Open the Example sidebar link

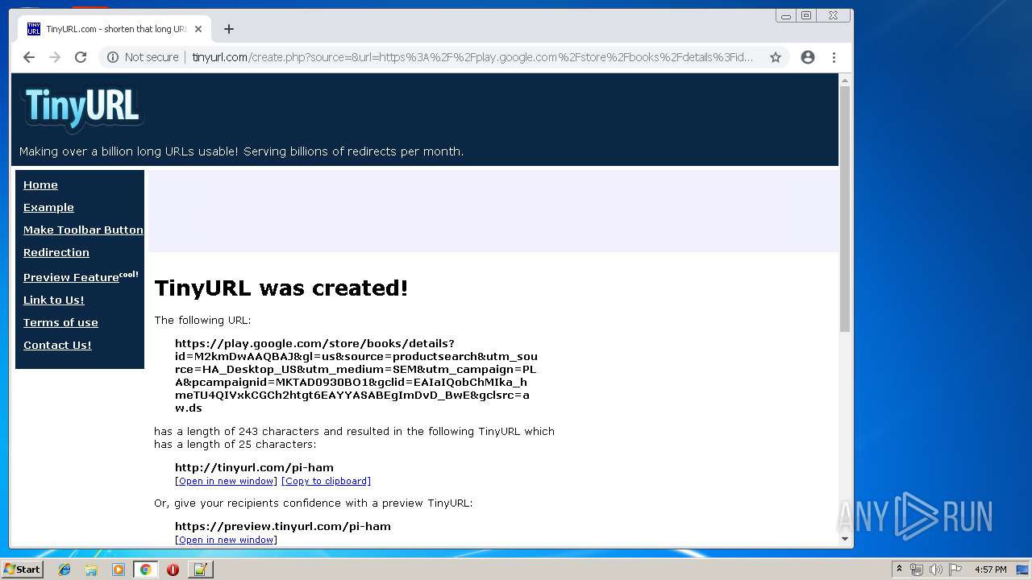(x=48, y=207)
